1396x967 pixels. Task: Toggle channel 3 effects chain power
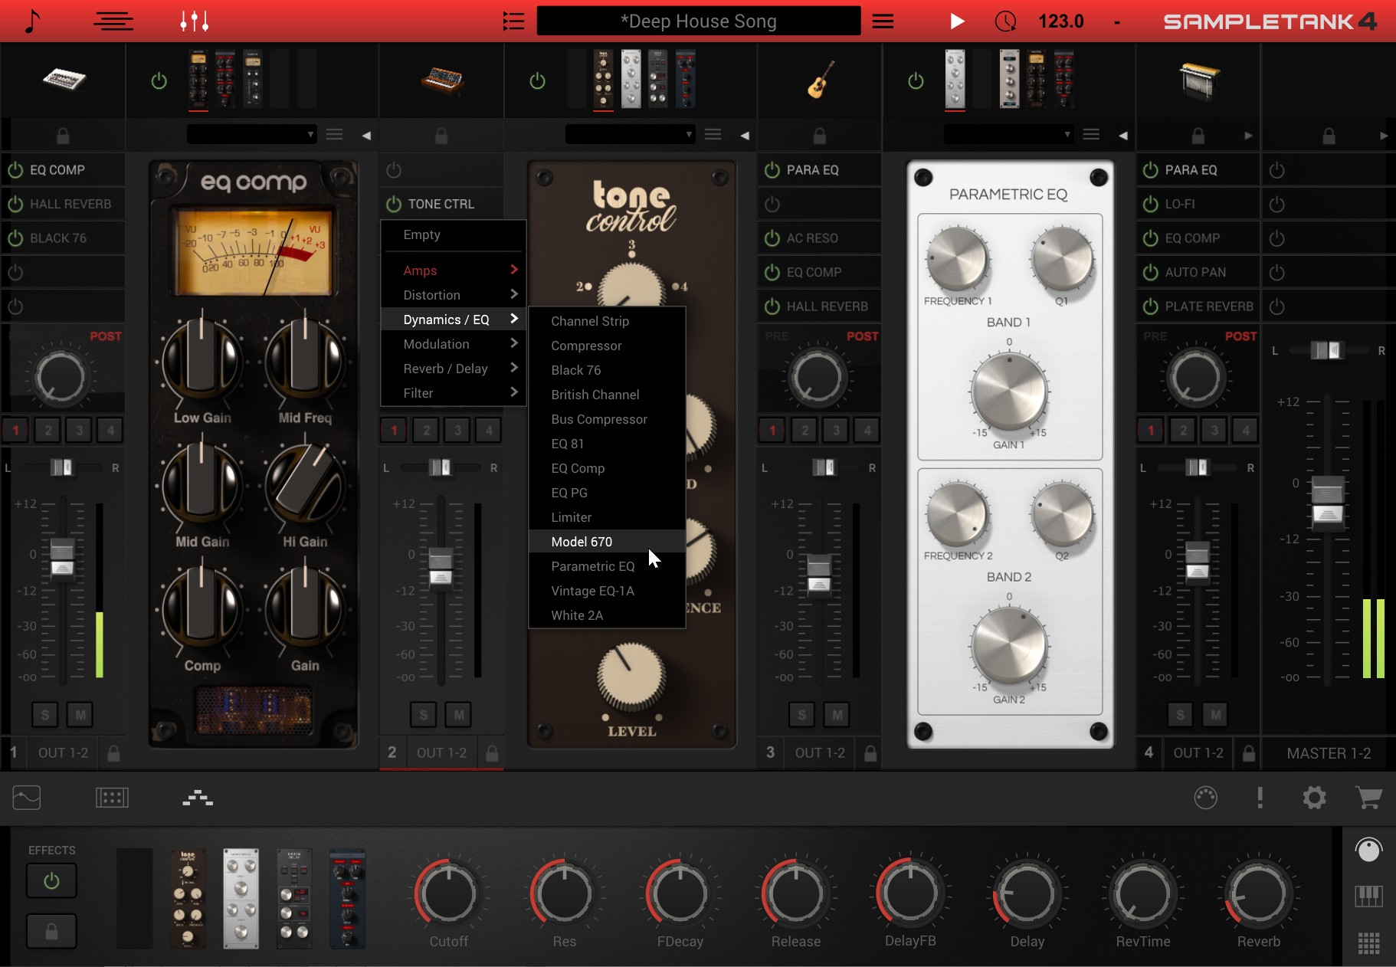tap(916, 80)
